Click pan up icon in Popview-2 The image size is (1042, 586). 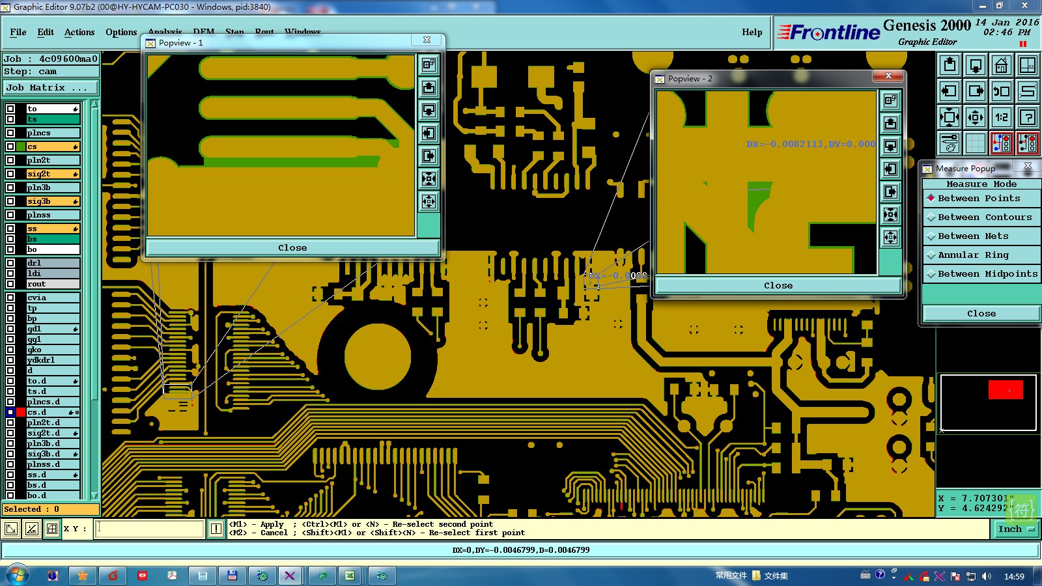[891, 124]
